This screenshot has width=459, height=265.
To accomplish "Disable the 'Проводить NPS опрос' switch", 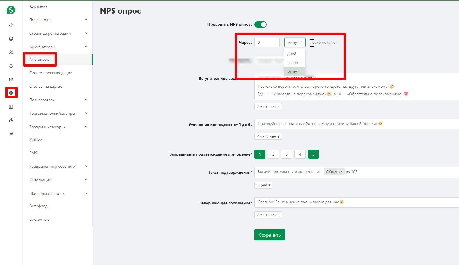I will 261,25.
